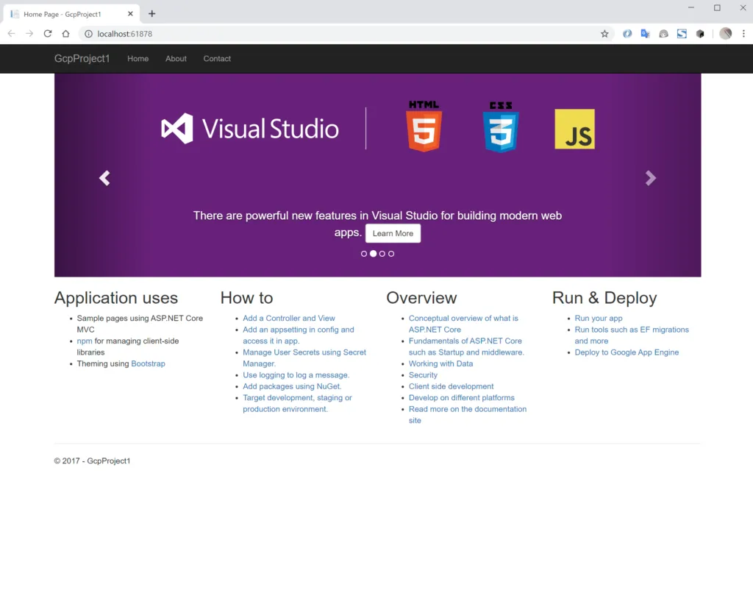Click the Run & Deploy heading
The width and height of the screenshot is (753, 604).
pyautogui.click(x=604, y=298)
